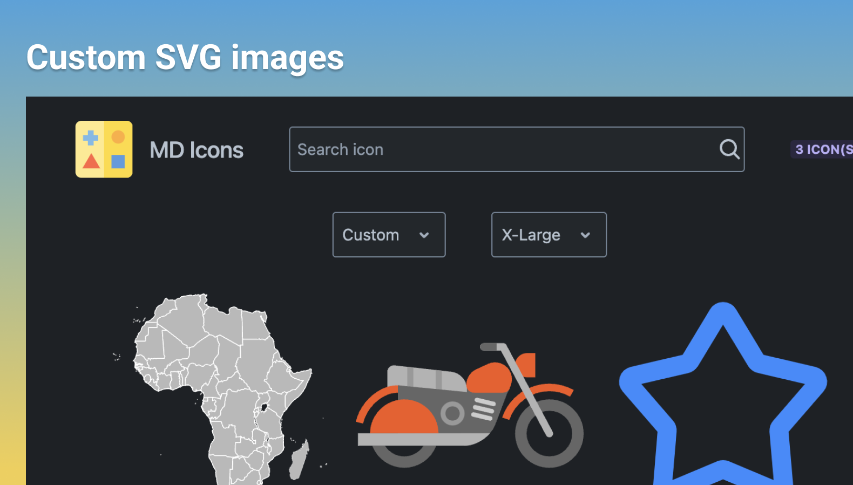This screenshot has width=853, height=485.
Task: Focus the Search icon input field
Action: click(502, 149)
